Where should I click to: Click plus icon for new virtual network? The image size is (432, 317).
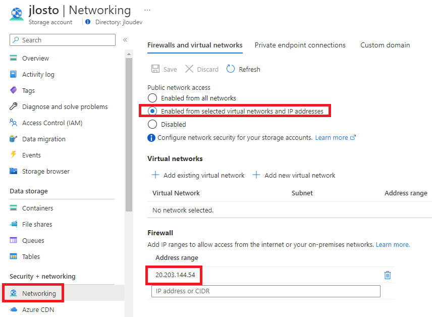coord(256,175)
